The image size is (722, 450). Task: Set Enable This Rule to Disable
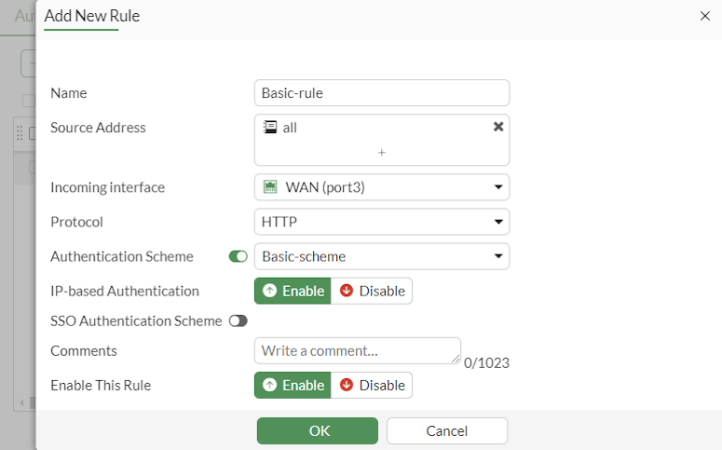pyautogui.click(x=372, y=385)
